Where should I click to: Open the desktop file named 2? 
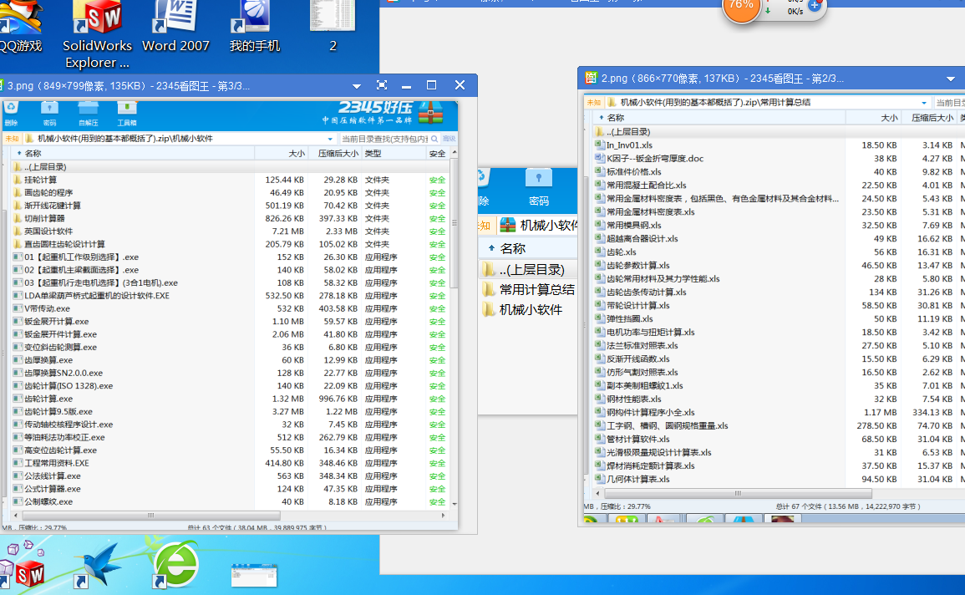[333, 27]
